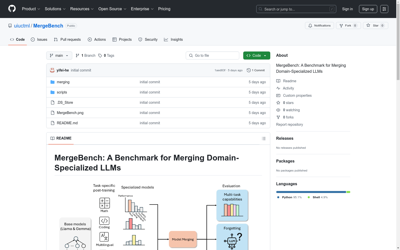Open the merging folder
The width and height of the screenshot is (400, 250).
click(63, 82)
